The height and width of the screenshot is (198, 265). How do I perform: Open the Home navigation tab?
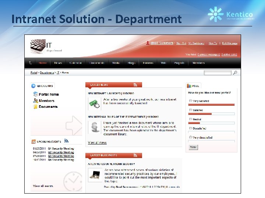43,63
